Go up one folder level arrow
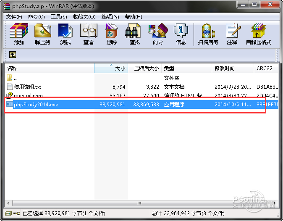283x221 pixels. coord(13,55)
